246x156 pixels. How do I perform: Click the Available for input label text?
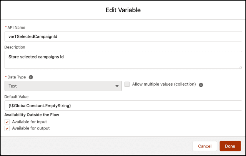(30, 122)
